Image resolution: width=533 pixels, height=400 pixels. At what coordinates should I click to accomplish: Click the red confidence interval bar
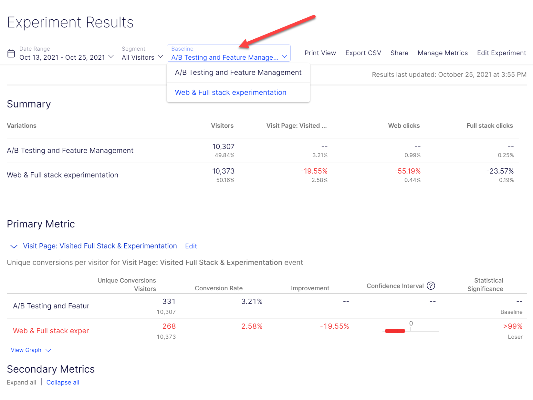click(395, 331)
